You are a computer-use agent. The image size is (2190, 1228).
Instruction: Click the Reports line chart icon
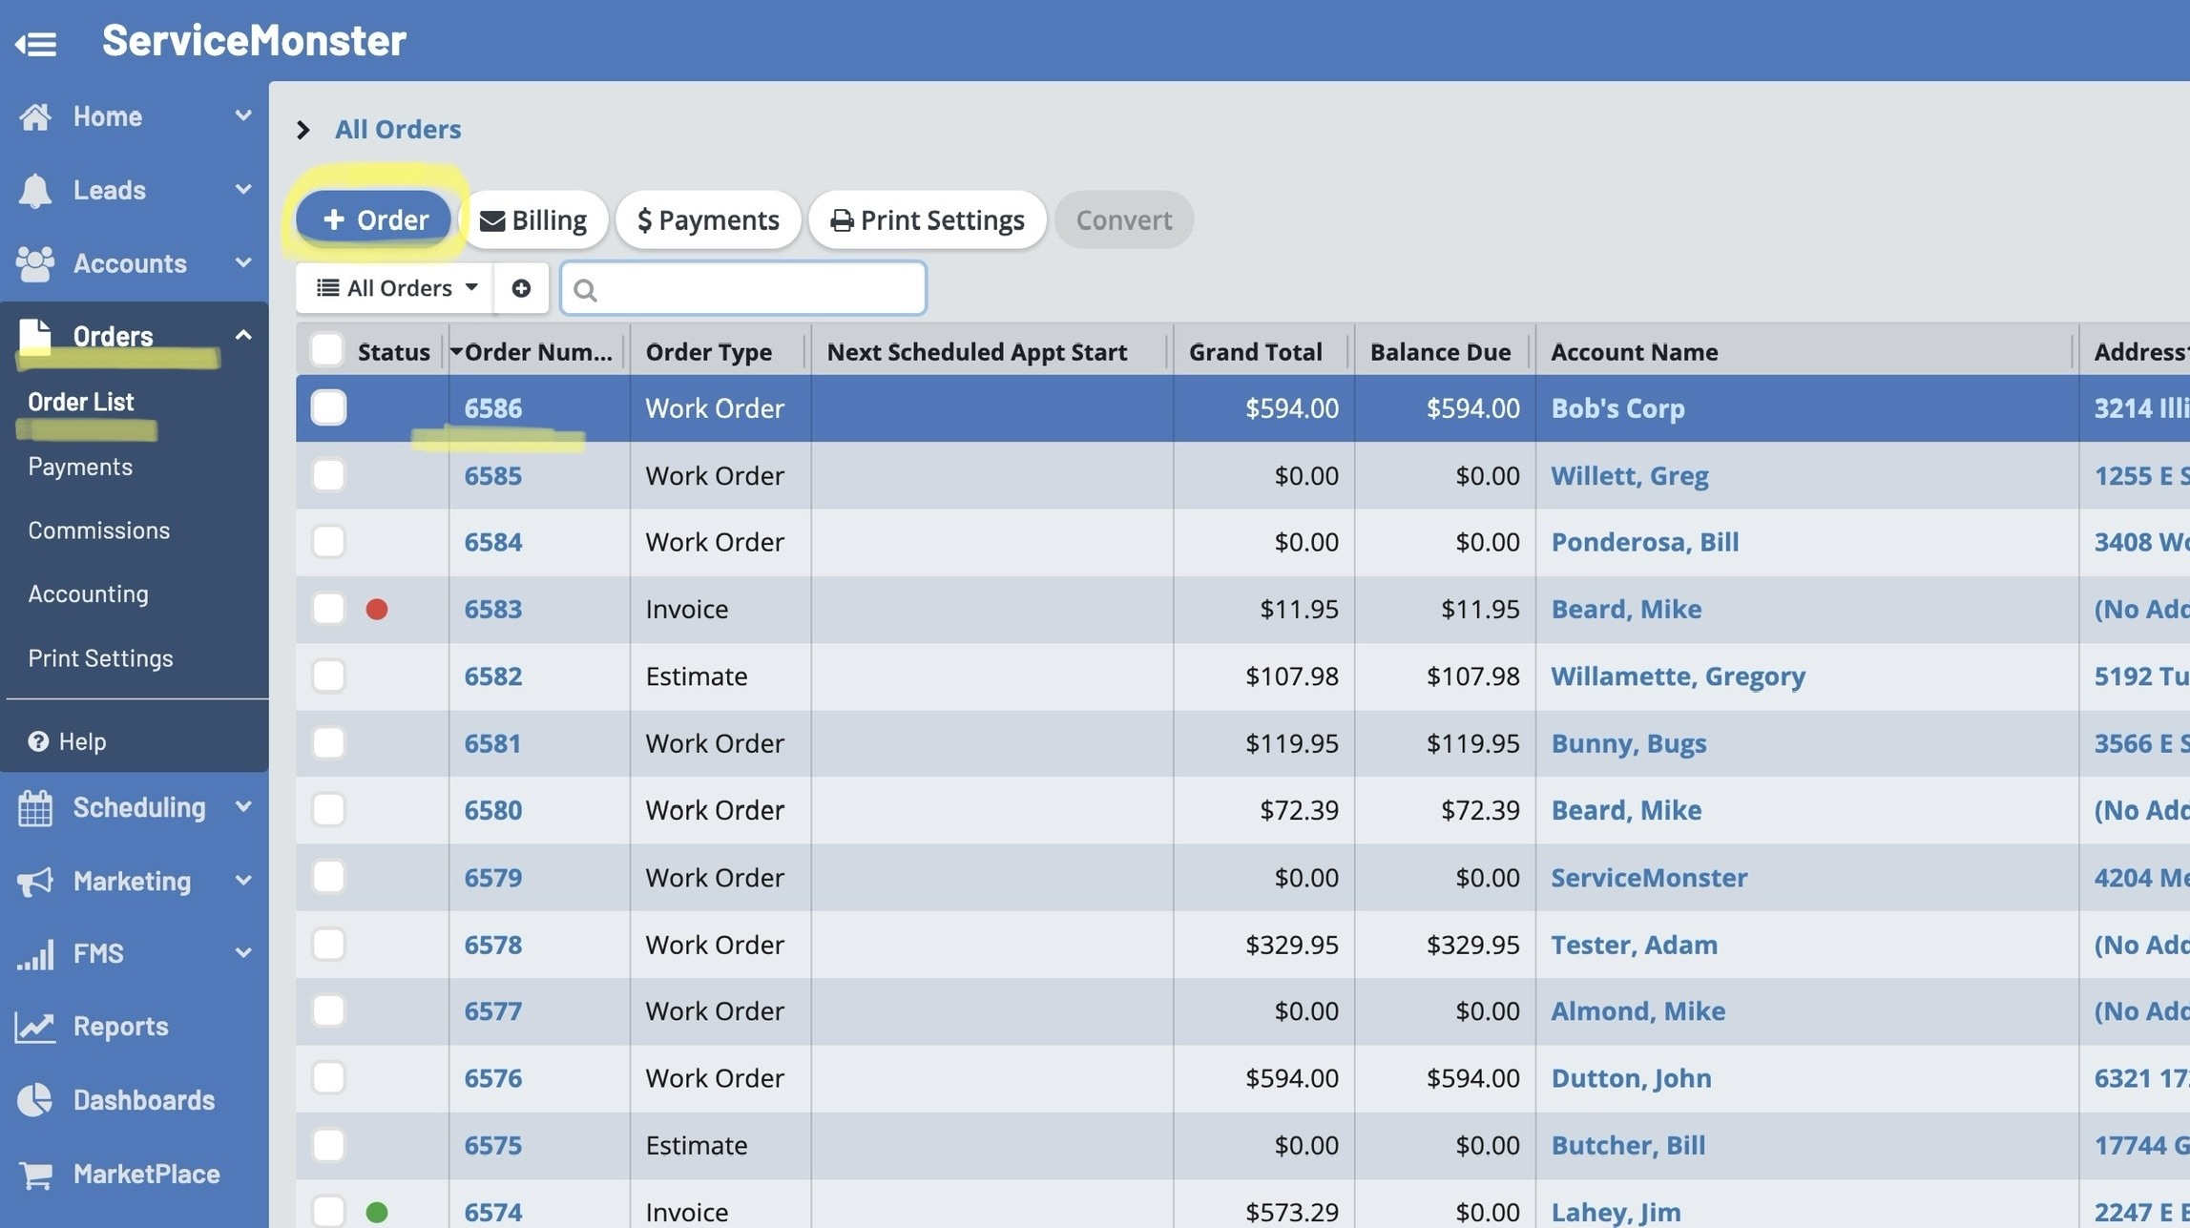[x=35, y=1027]
